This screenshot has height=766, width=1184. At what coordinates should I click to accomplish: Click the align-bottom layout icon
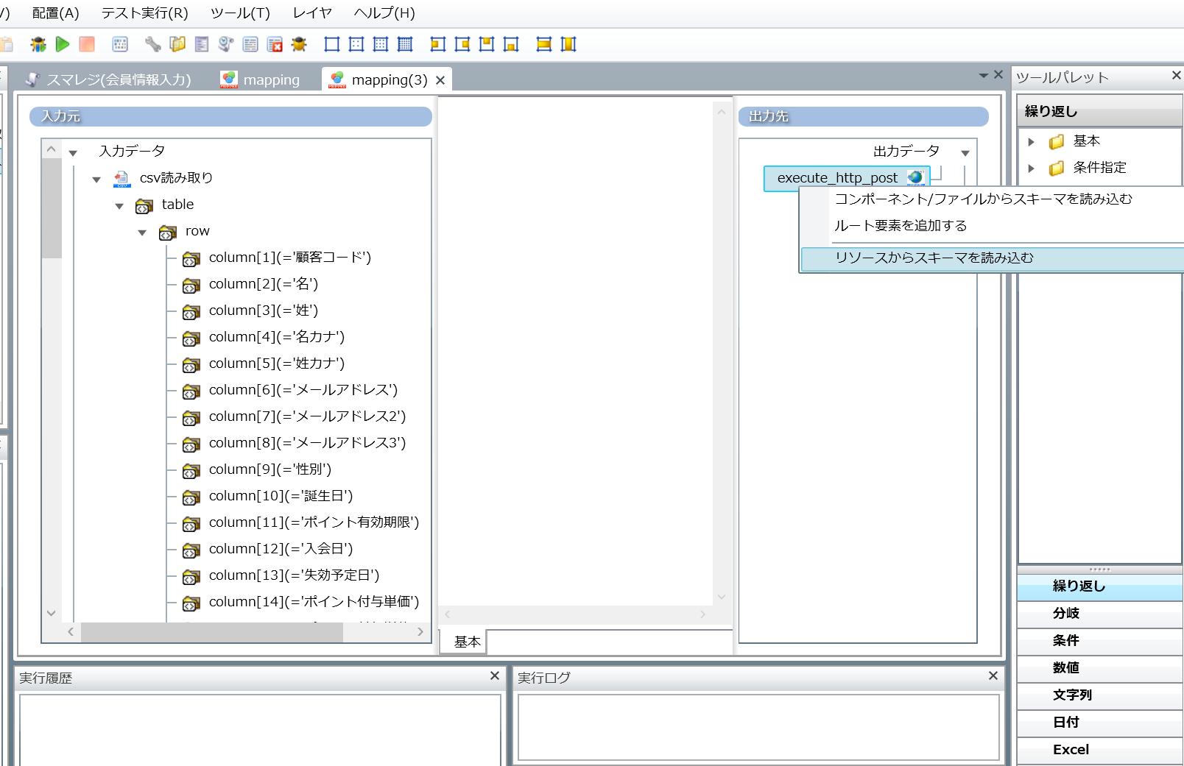pyautogui.click(x=511, y=44)
